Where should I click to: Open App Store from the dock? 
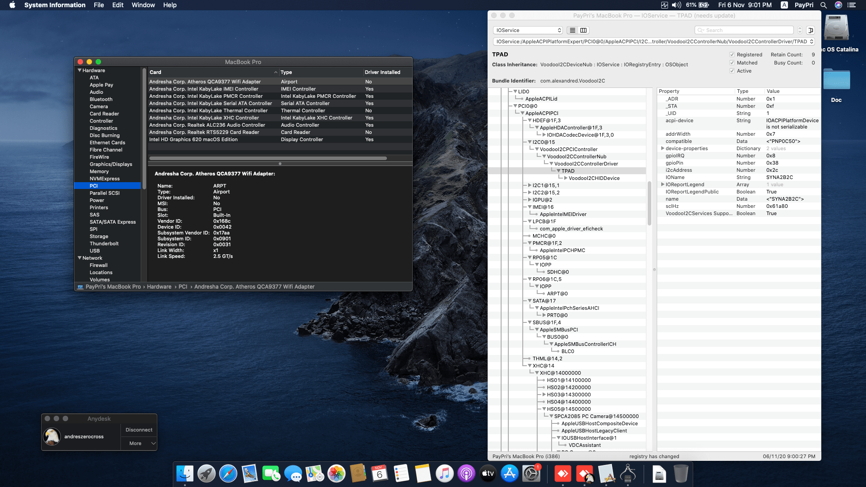coord(509,474)
